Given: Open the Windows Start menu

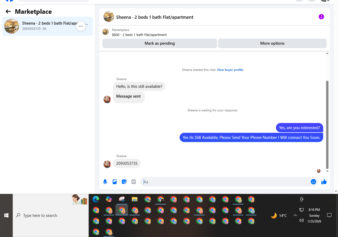Looking at the screenshot, I should (x=6, y=216).
